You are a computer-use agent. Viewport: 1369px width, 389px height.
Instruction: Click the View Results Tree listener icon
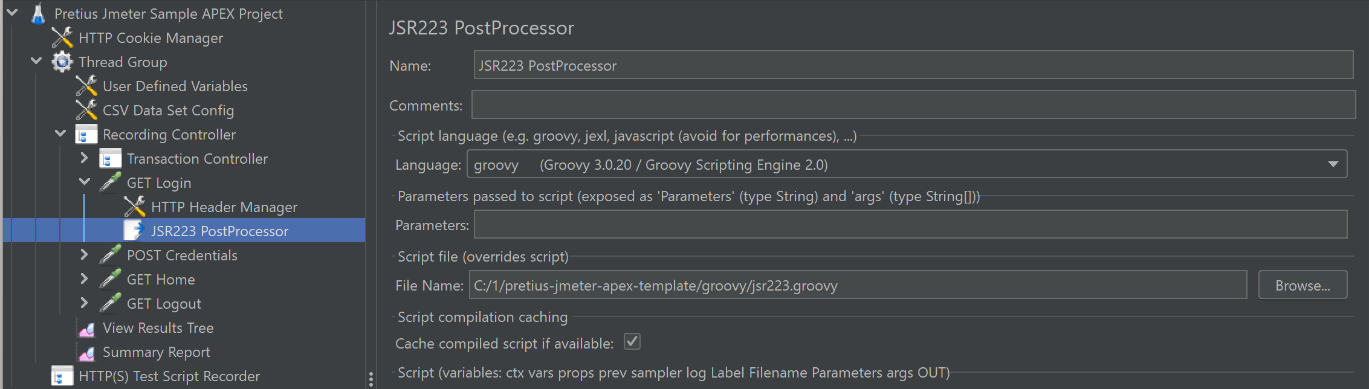tap(86, 329)
